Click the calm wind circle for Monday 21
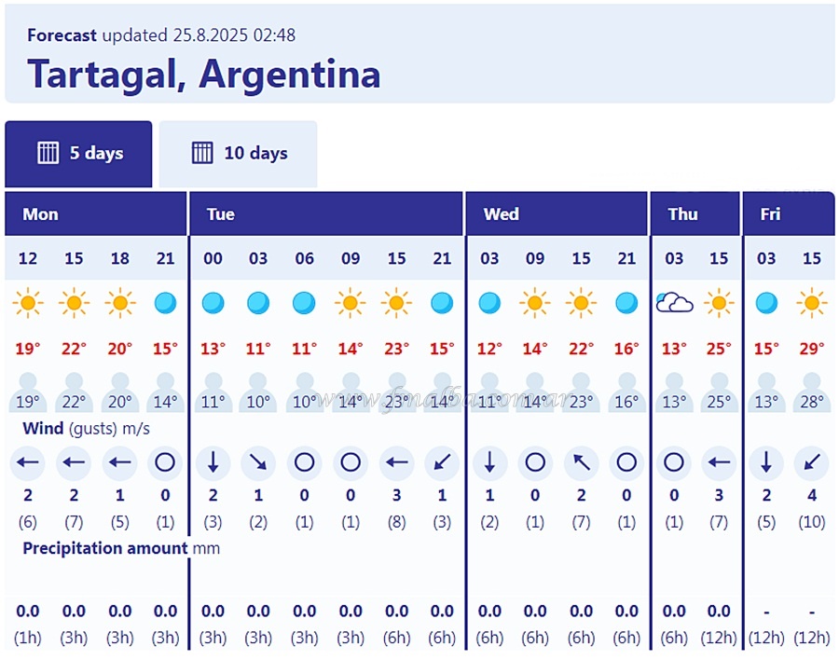The image size is (839, 660). (165, 462)
